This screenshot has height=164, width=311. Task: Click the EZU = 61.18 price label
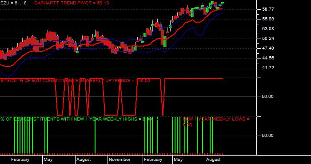click(13, 3)
